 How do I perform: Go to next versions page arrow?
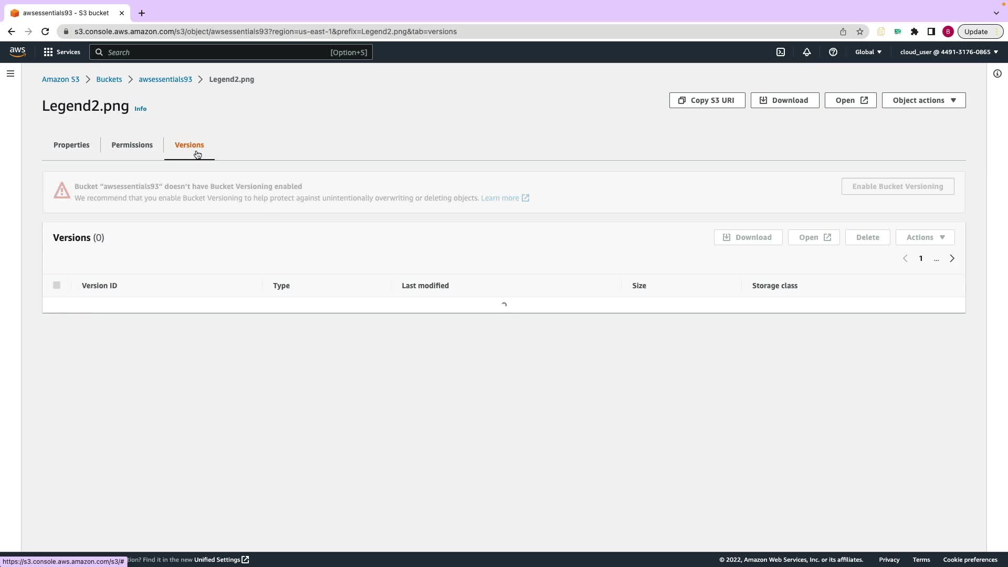pyautogui.click(x=952, y=258)
